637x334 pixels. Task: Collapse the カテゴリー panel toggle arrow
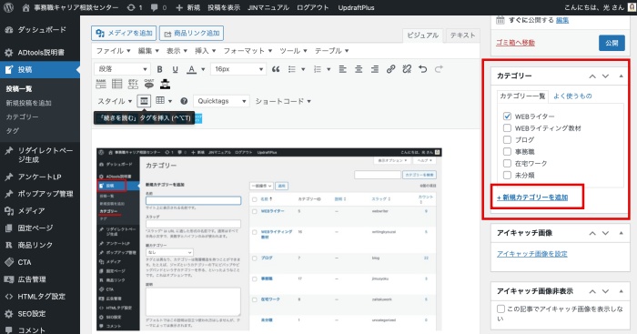622,76
